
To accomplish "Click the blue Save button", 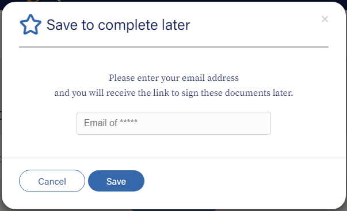I will tap(116, 181).
